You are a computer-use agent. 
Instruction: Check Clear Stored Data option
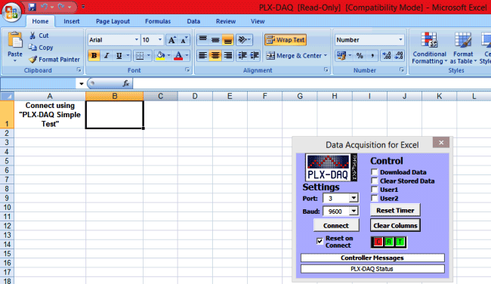point(375,181)
